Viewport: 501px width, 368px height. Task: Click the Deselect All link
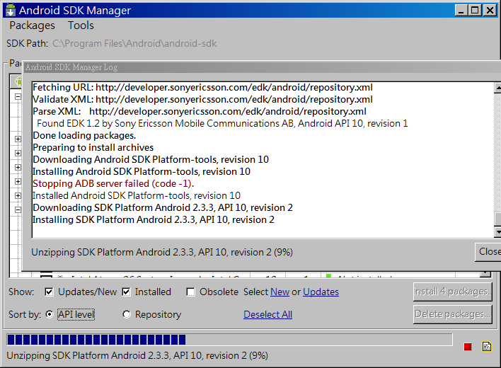pyautogui.click(x=267, y=314)
